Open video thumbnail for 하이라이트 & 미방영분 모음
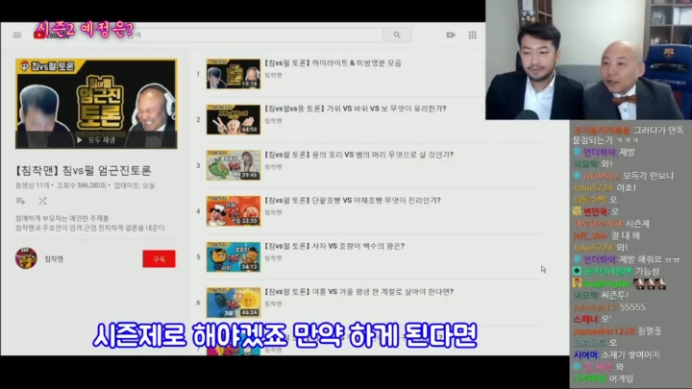Screen dimensions: 692x389 pos(234,74)
